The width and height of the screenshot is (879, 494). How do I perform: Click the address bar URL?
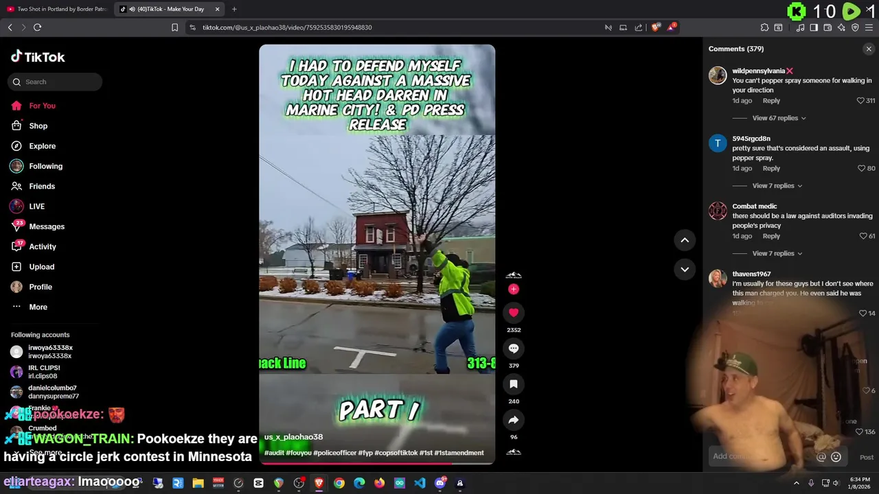(x=287, y=27)
